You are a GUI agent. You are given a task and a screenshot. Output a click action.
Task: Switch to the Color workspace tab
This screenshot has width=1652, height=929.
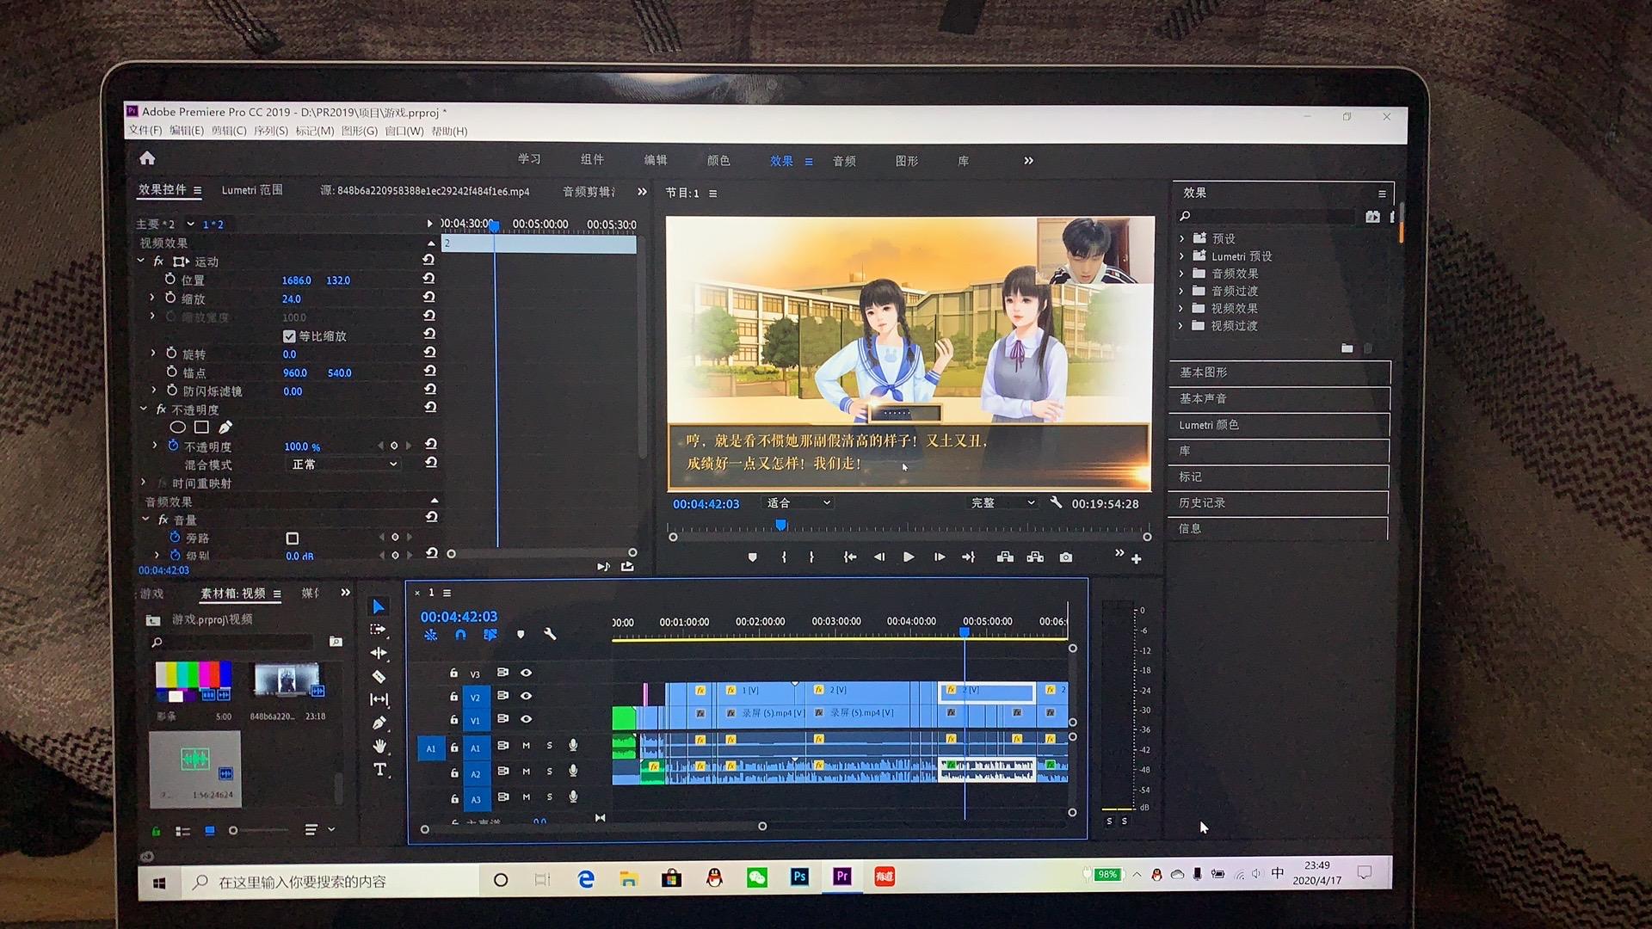718,161
